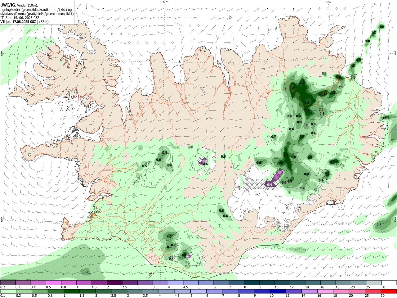Pick the bright magenta 0.5 snow swatch
The height and width of the screenshot is (298, 397).
pos(53,283)
